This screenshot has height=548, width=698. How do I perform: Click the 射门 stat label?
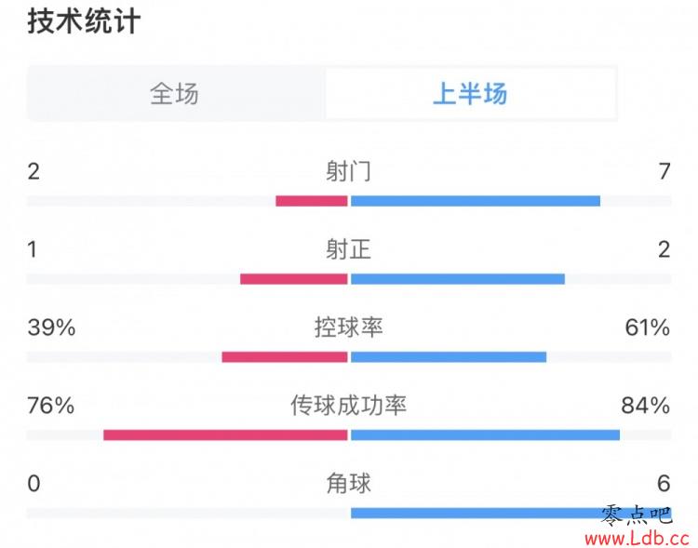pos(349,171)
